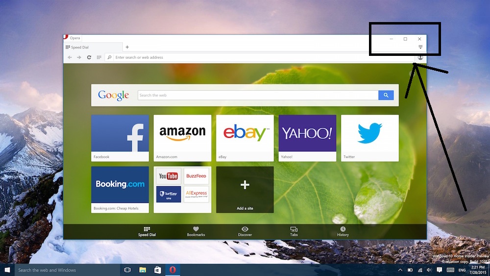Open YouTube in the folder tile
This screenshot has width=490, height=276.
(x=169, y=176)
